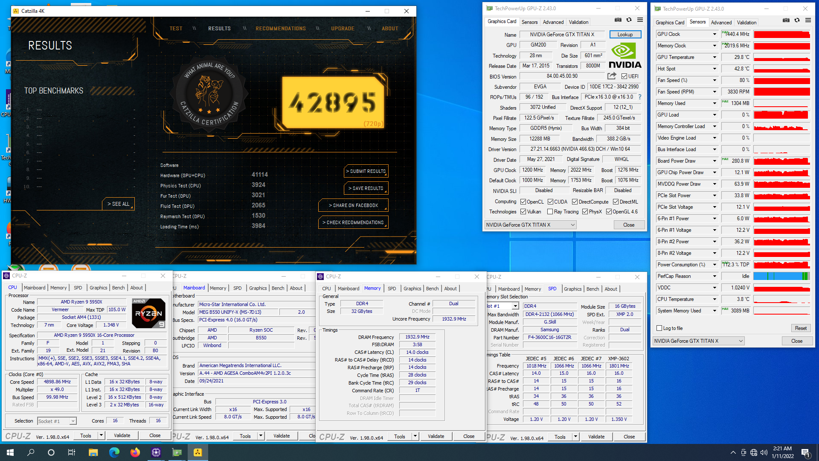
Task: Click SEE ALL under top benchmarks
Action: pyautogui.click(x=118, y=204)
